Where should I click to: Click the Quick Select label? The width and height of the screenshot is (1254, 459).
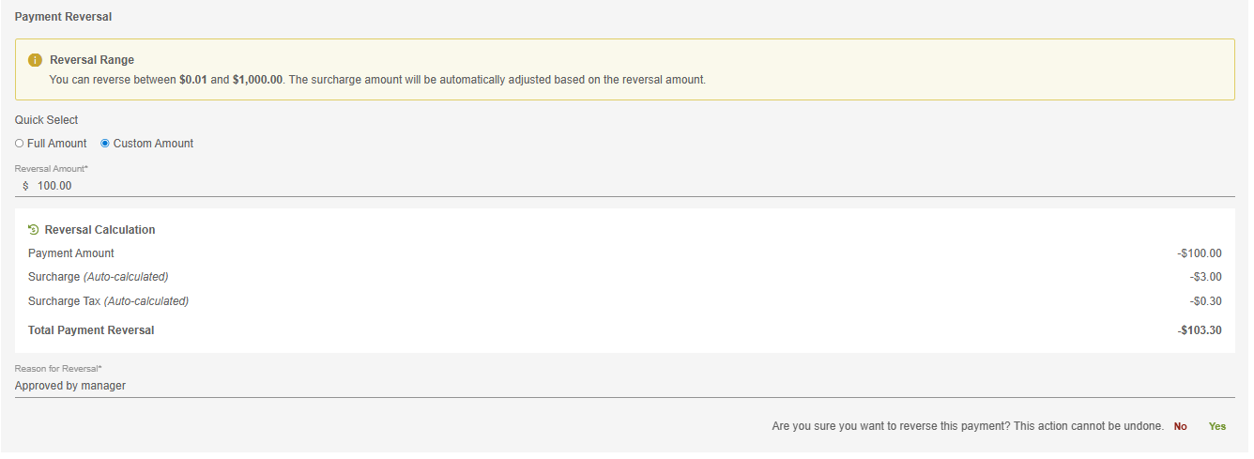[x=47, y=120]
